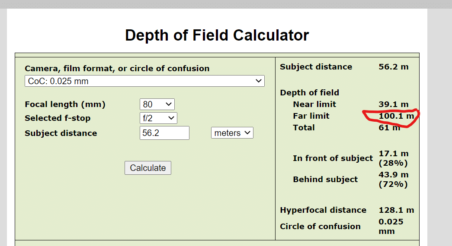Click the f-stop dropdown arrow icon
This screenshot has width=452, height=246.
[171, 118]
